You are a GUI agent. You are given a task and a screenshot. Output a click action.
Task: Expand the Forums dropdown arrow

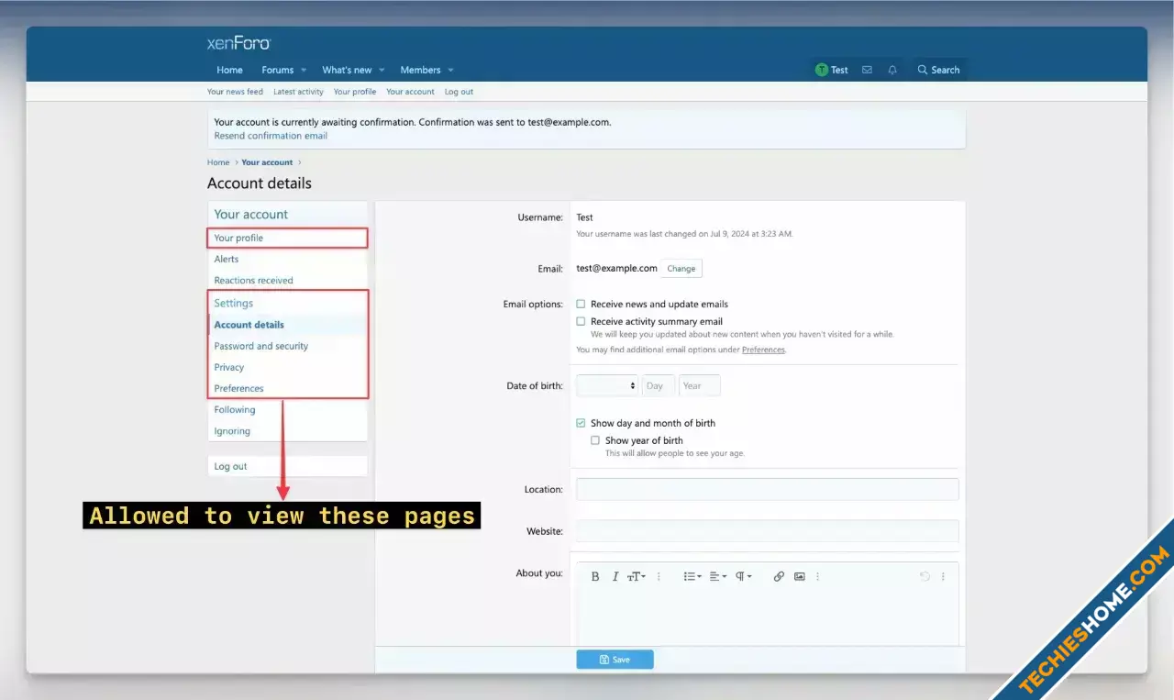tap(304, 70)
